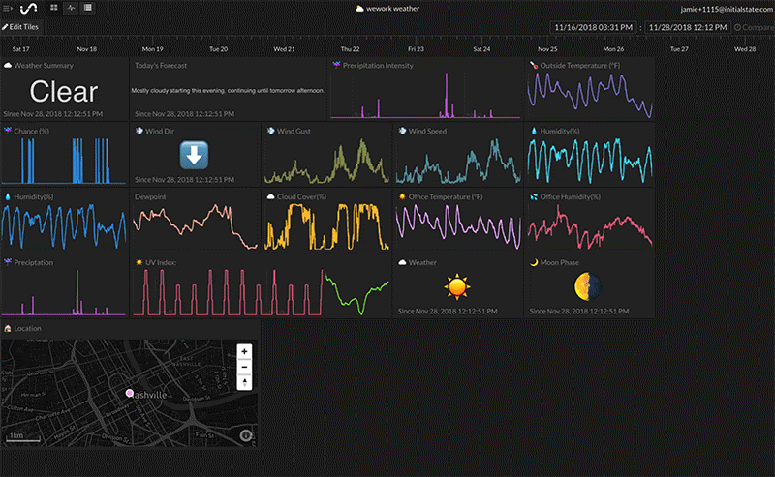
Task: Switch to Lines list view icon
Action: [x=88, y=8]
